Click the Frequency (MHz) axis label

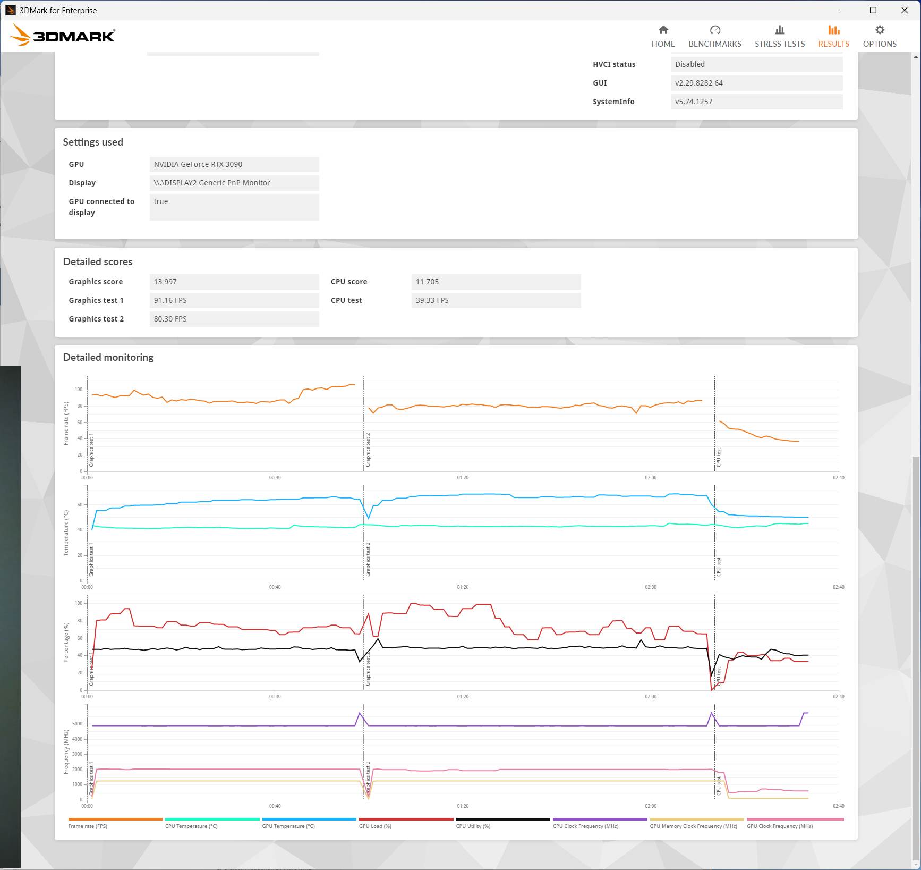coord(66,752)
